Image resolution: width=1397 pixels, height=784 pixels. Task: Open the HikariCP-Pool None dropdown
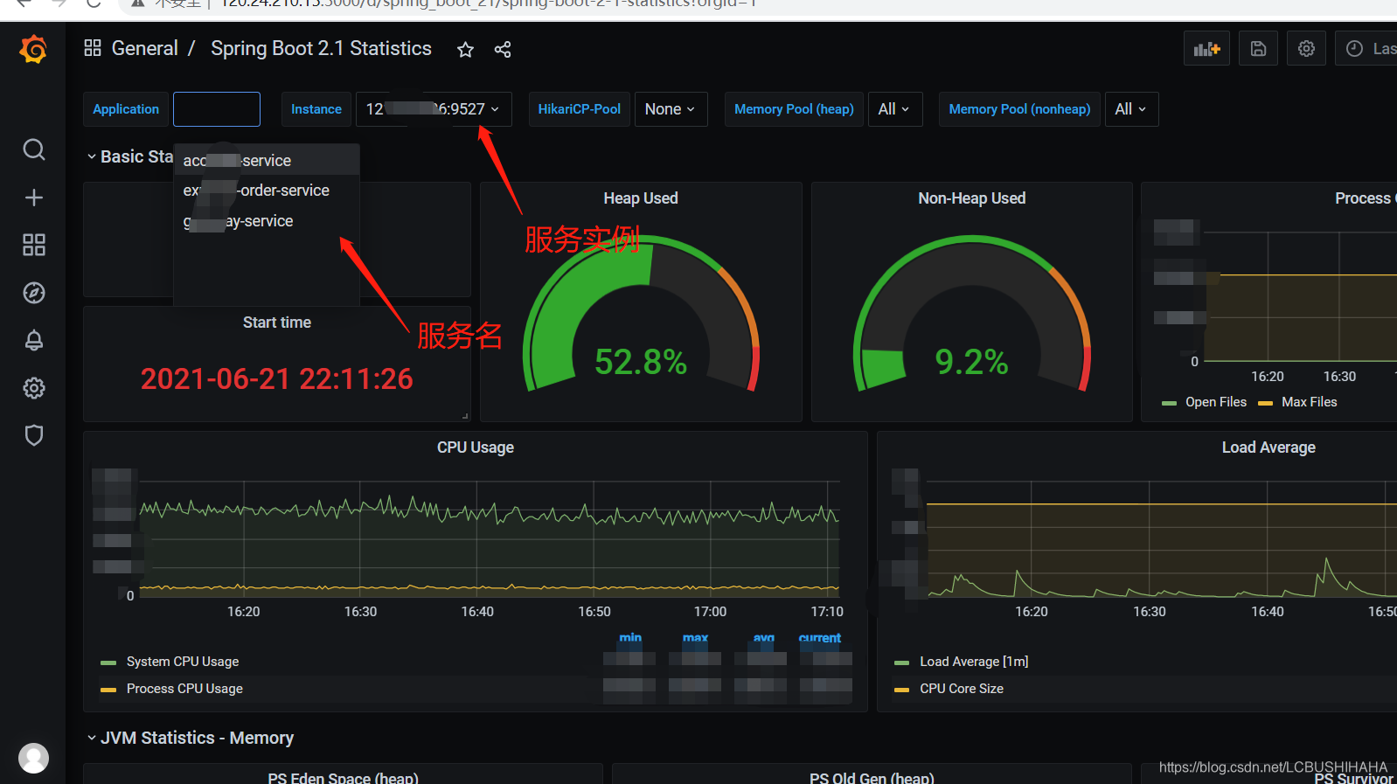tap(670, 109)
